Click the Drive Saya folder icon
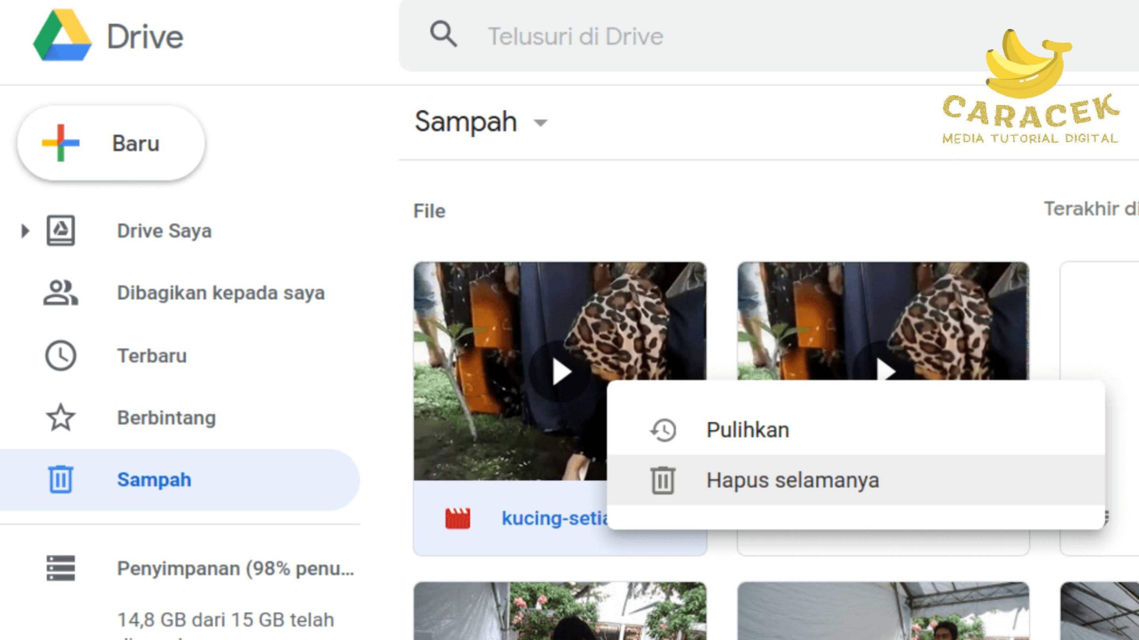Screen dimensions: 1139x640 point(61,231)
